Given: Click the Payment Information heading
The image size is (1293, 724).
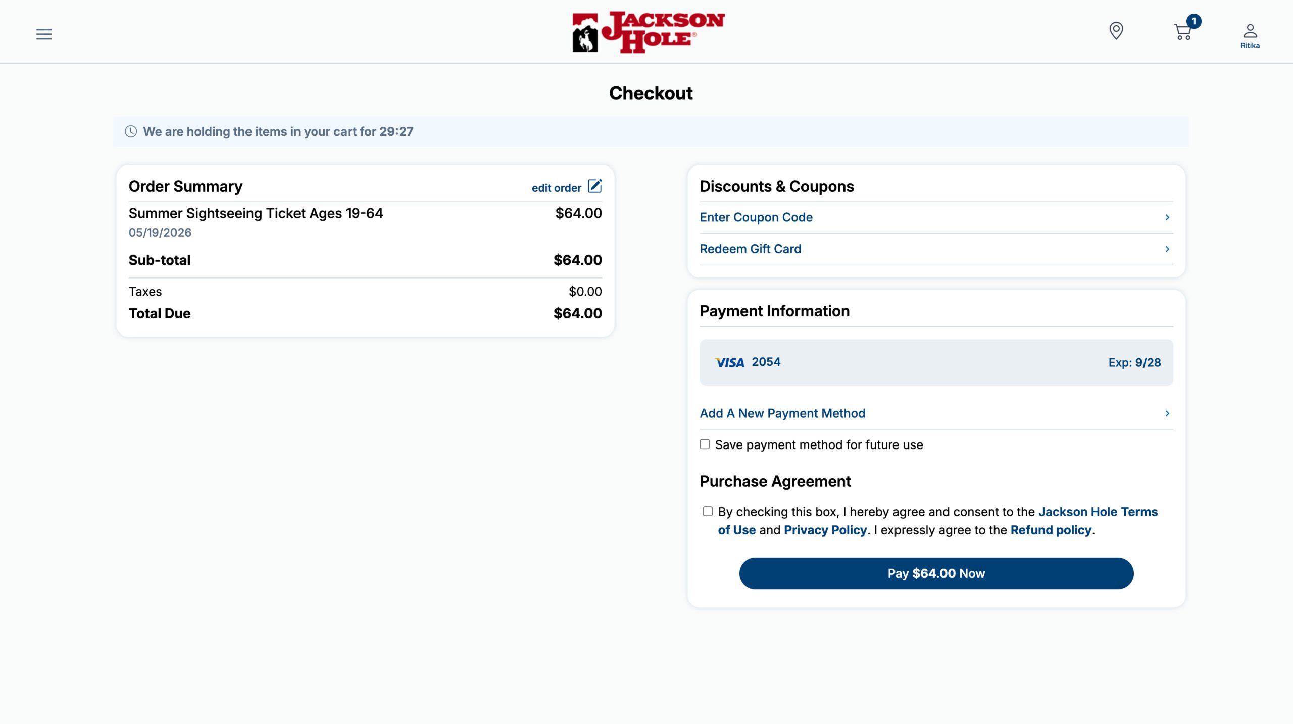Looking at the screenshot, I should coord(774,311).
